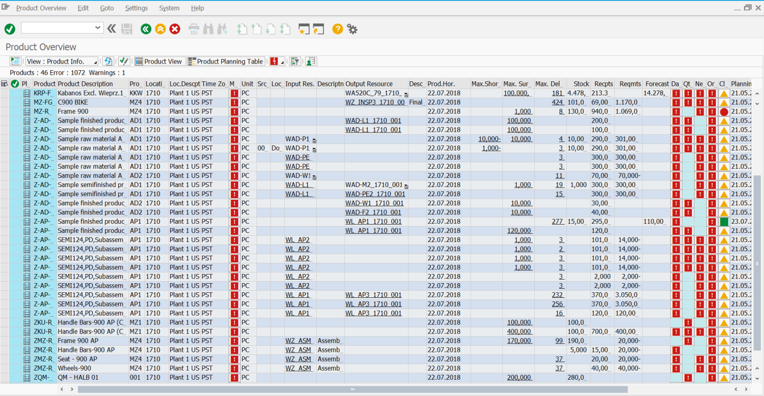The image size is (764, 396).
Task: Click the horizontal scrollbar at the bottom
Action: pyautogui.click(x=351, y=389)
